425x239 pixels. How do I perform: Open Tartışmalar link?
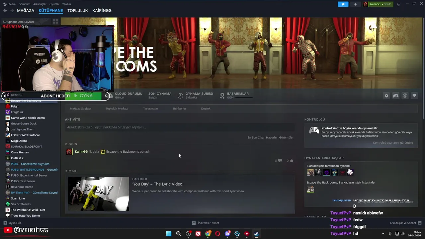click(x=150, y=109)
